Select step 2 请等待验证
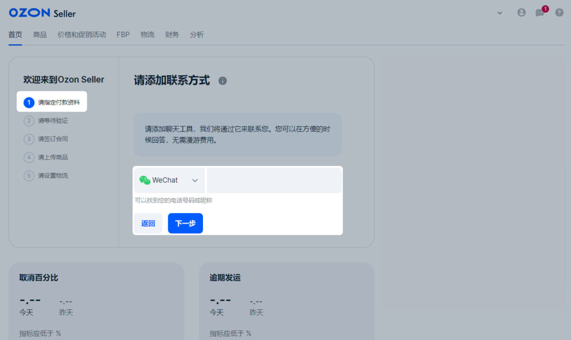Image resolution: width=571 pixels, height=340 pixels. tap(46, 121)
